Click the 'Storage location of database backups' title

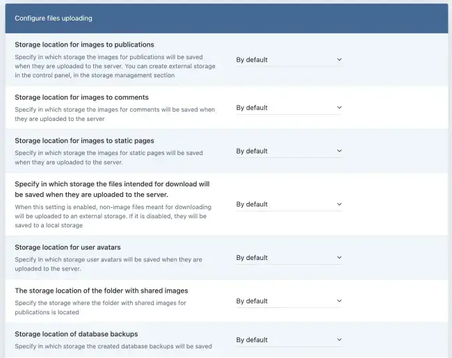click(x=76, y=334)
